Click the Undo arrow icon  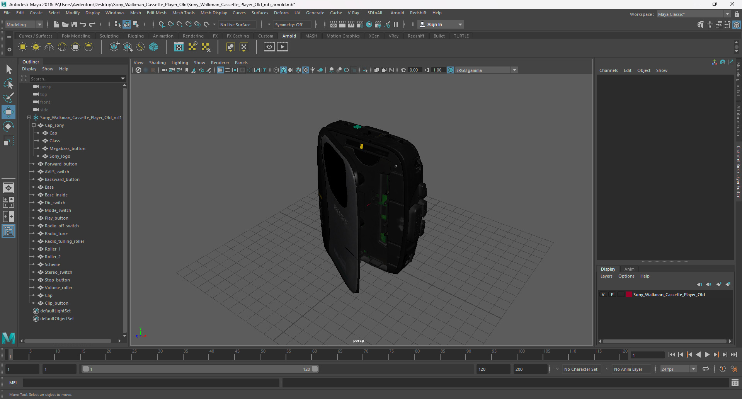click(x=83, y=24)
